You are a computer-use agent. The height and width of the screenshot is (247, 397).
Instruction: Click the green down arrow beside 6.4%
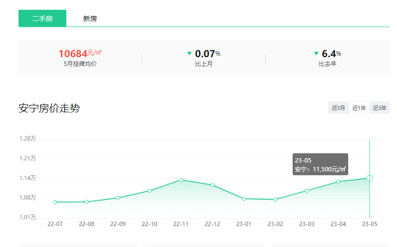[316, 53]
